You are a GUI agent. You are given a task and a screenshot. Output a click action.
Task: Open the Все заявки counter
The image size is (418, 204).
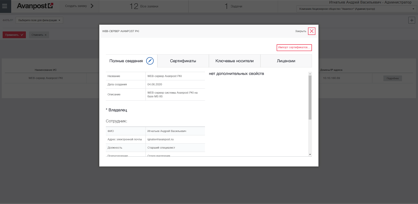point(144,6)
